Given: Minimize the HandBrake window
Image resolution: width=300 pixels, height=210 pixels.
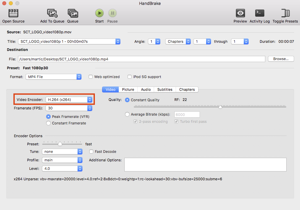Looking at the screenshot, I should (11, 3).
